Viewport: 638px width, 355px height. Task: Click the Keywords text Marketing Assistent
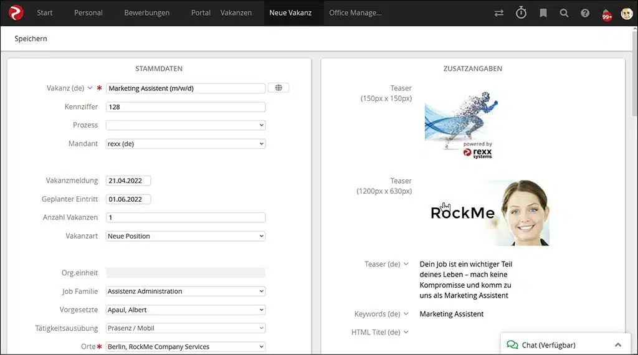[x=452, y=314]
